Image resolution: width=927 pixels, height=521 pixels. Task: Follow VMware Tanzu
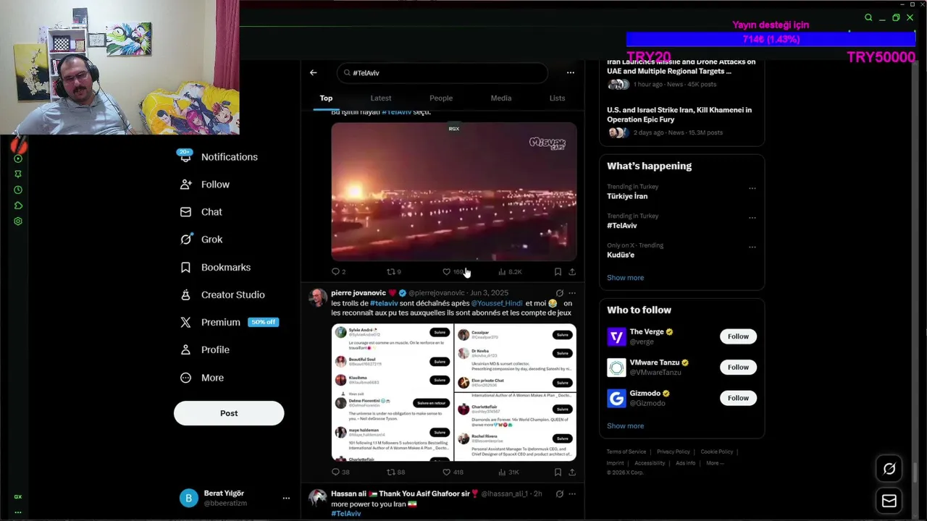click(x=738, y=367)
